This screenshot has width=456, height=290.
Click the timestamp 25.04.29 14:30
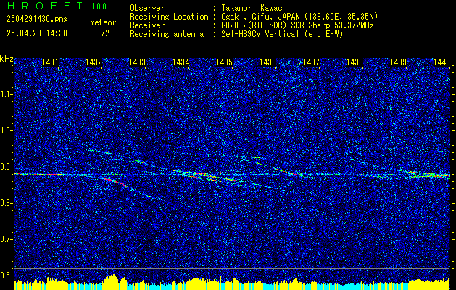[x=37, y=33]
